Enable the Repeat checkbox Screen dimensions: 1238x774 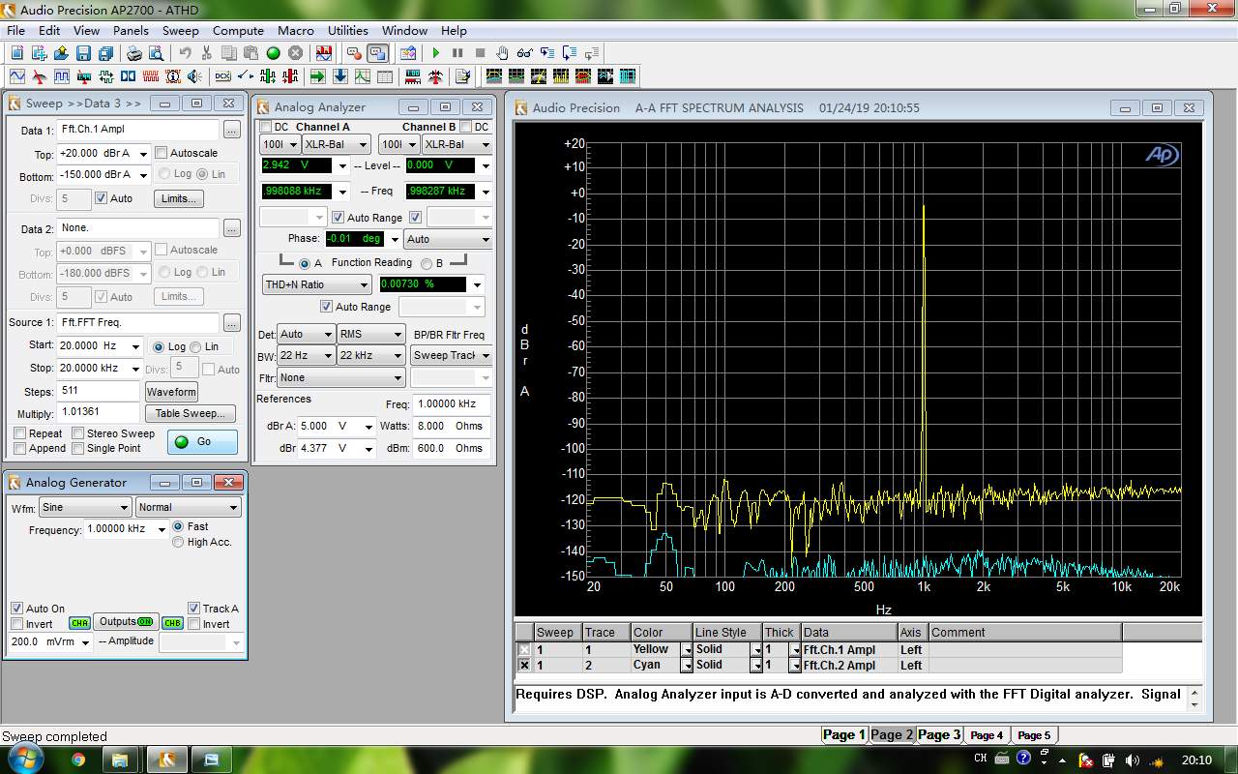[x=19, y=433]
